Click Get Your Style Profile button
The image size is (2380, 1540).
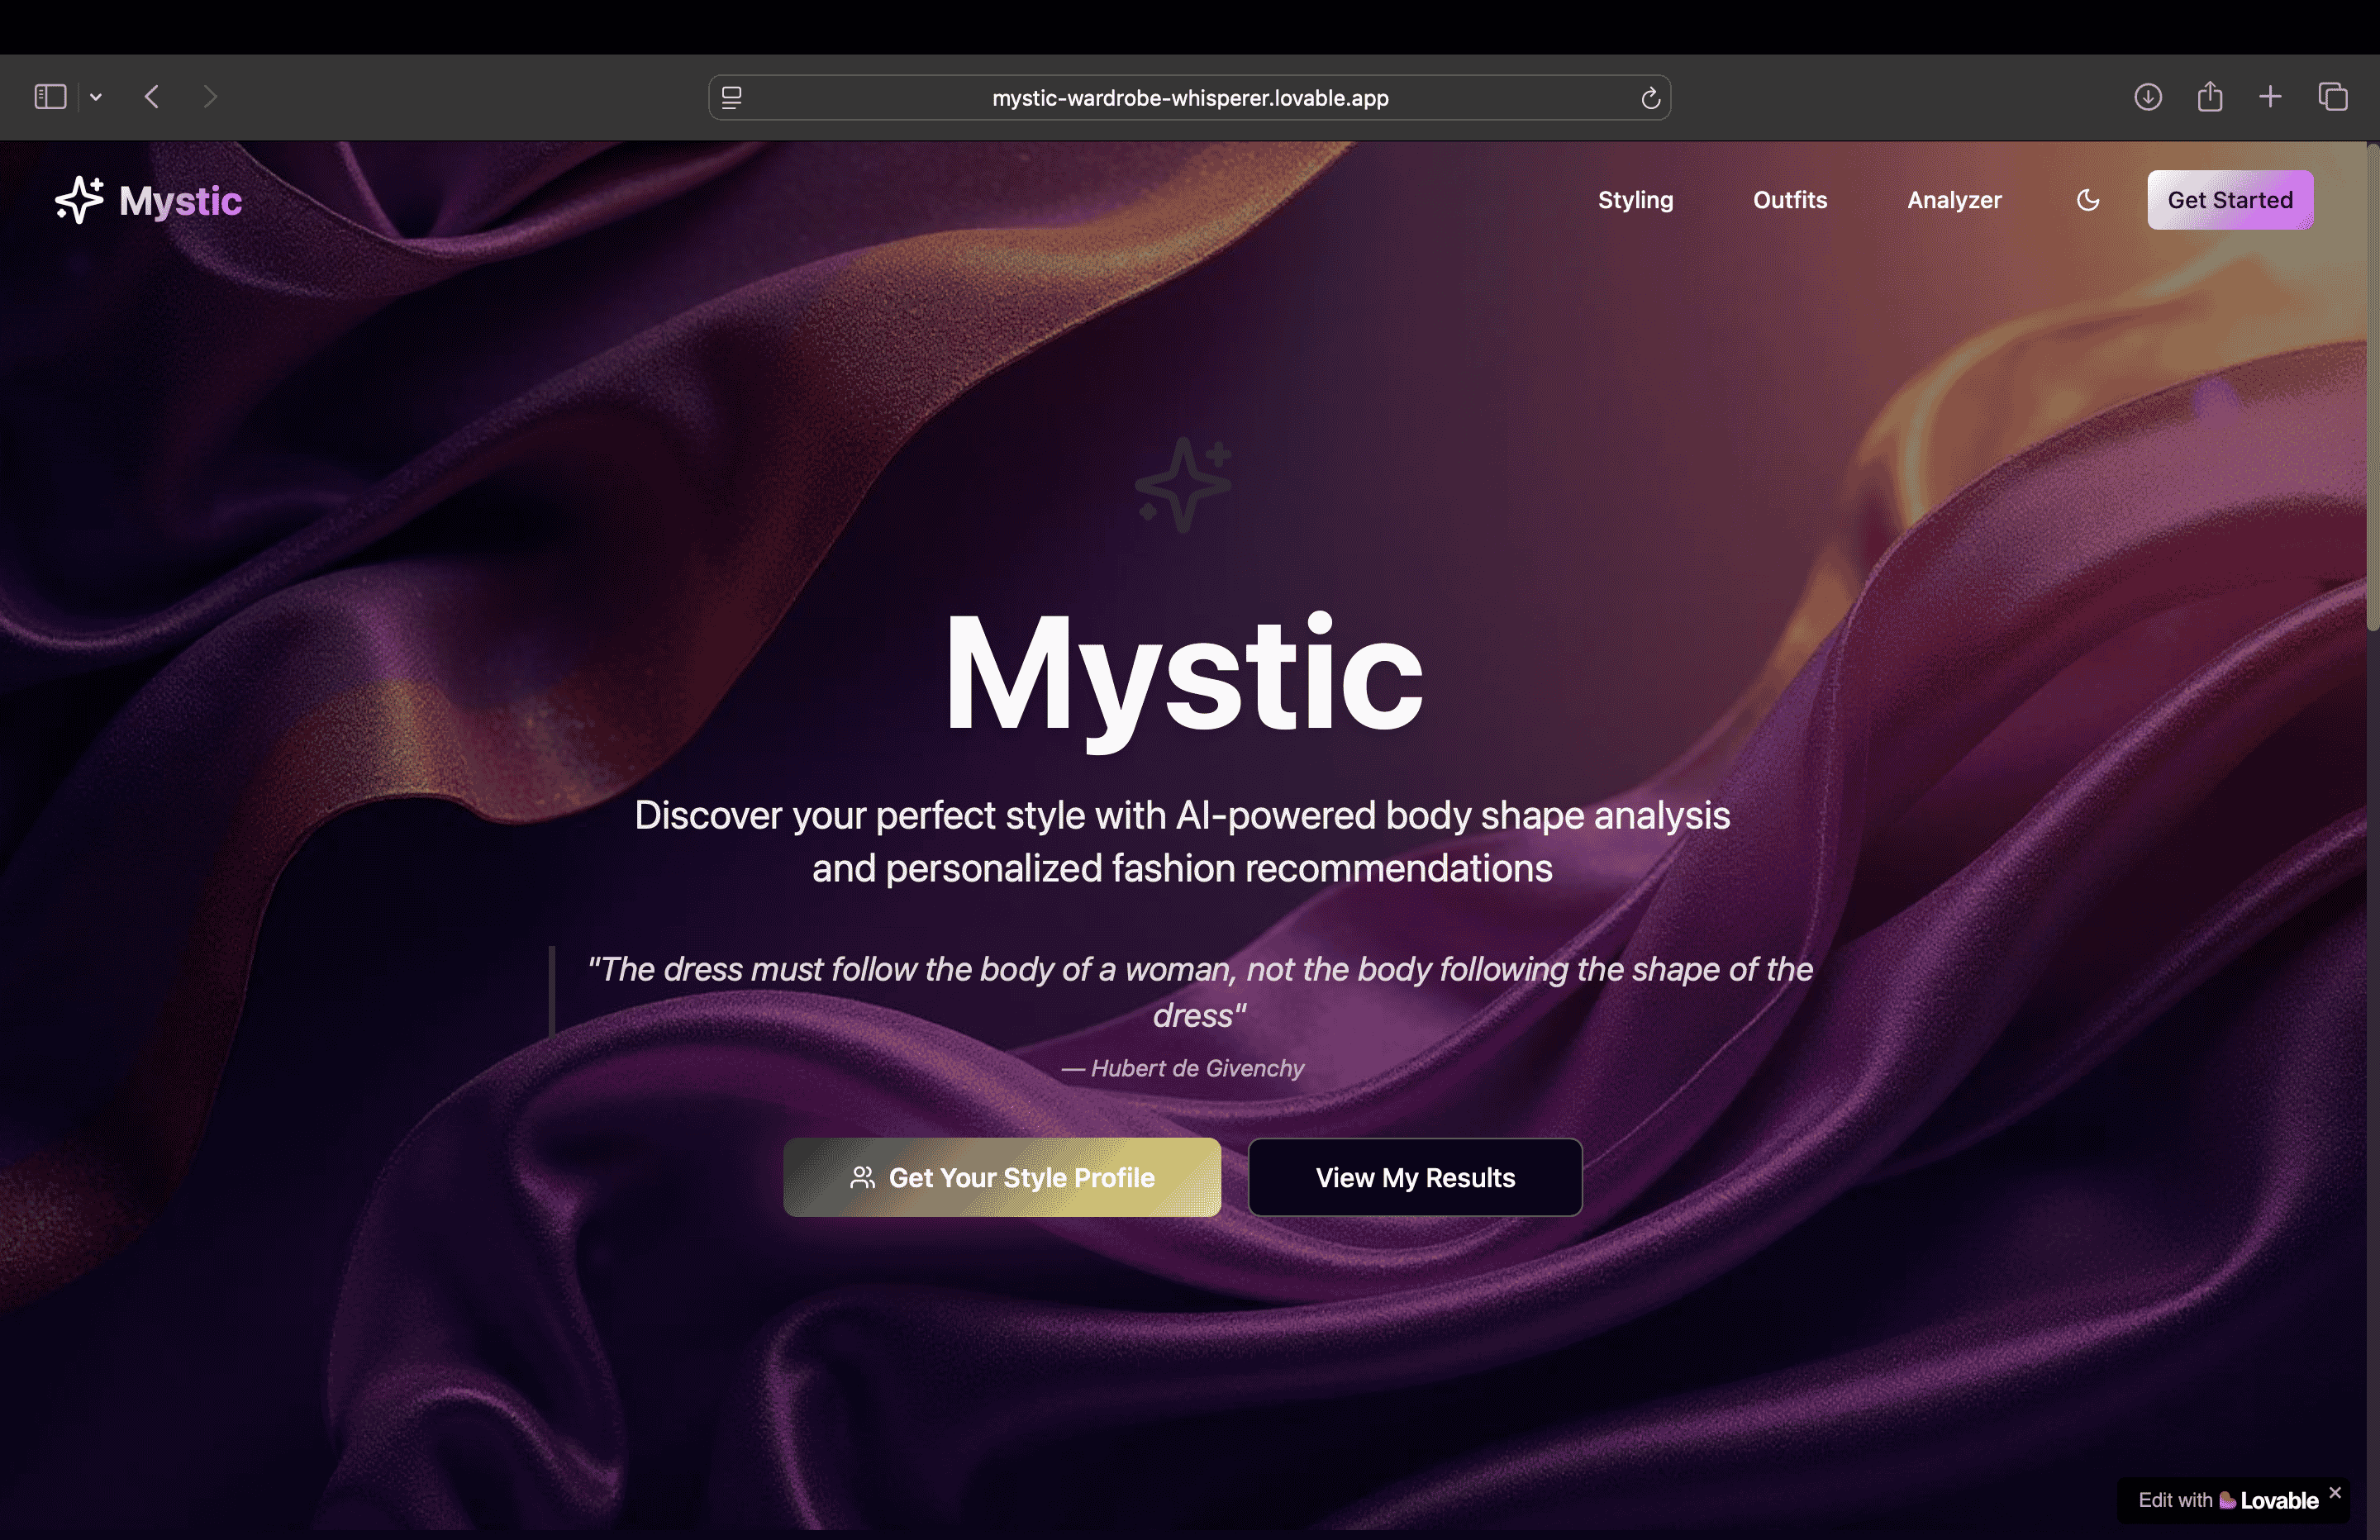pyautogui.click(x=1001, y=1177)
